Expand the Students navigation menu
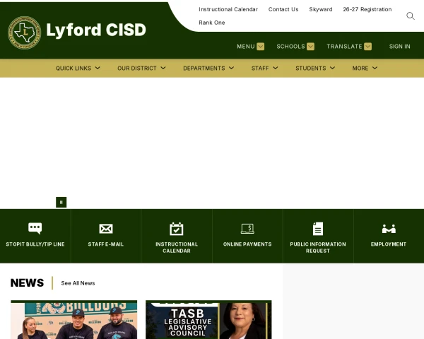The height and width of the screenshot is (339, 424). click(315, 68)
